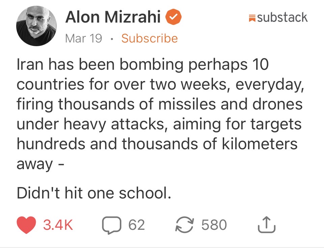Click the 580 restacks count
This screenshot has width=324, height=248.
click(x=214, y=225)
